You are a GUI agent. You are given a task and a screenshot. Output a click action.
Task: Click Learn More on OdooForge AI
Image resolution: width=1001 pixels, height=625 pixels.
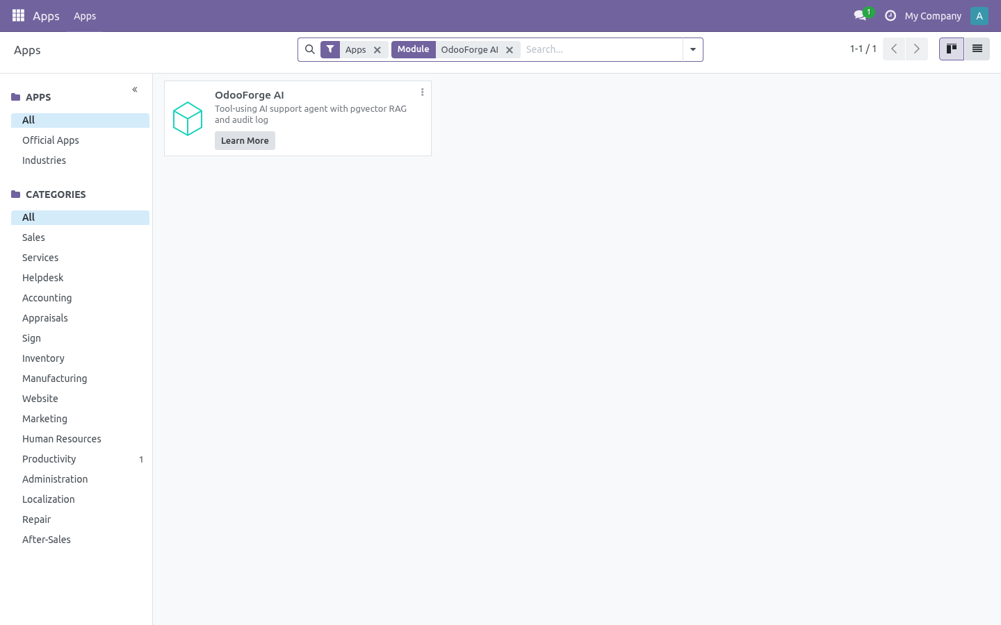click(x=245, y=140)
